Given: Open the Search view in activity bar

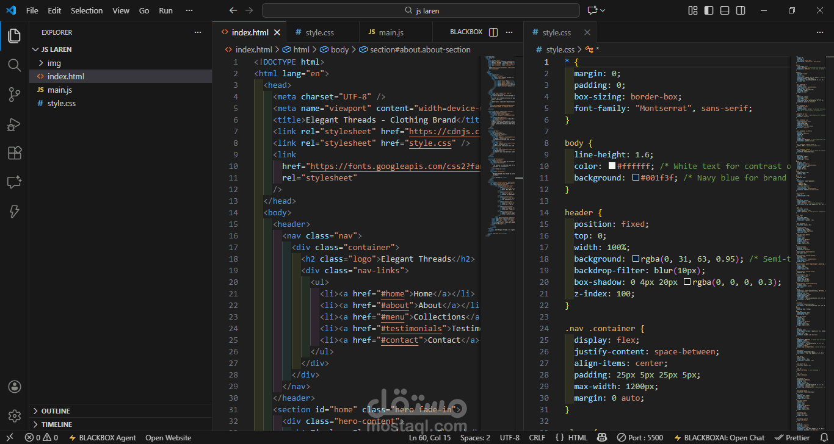Looking at the screenshot, I should click(x=15, y=65).
